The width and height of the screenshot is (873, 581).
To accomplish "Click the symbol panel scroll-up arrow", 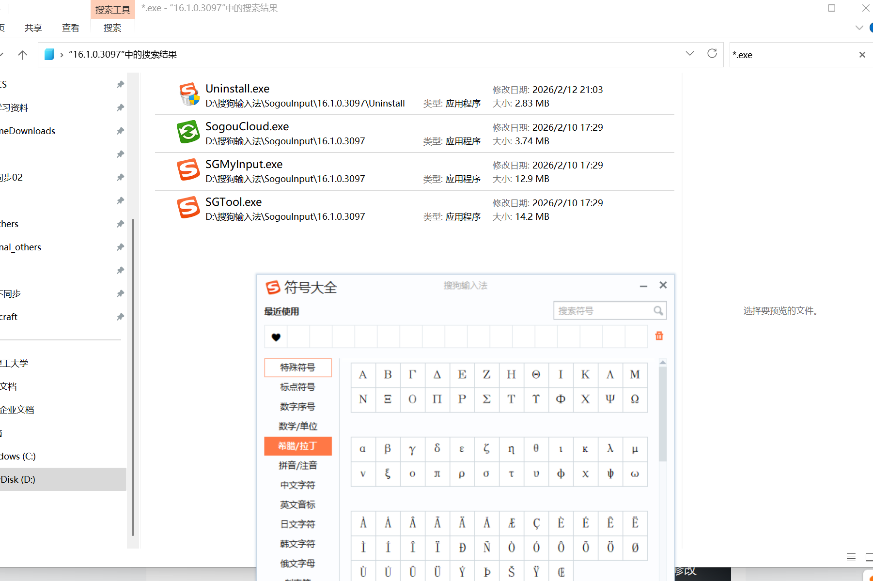I will click(663, 362).
